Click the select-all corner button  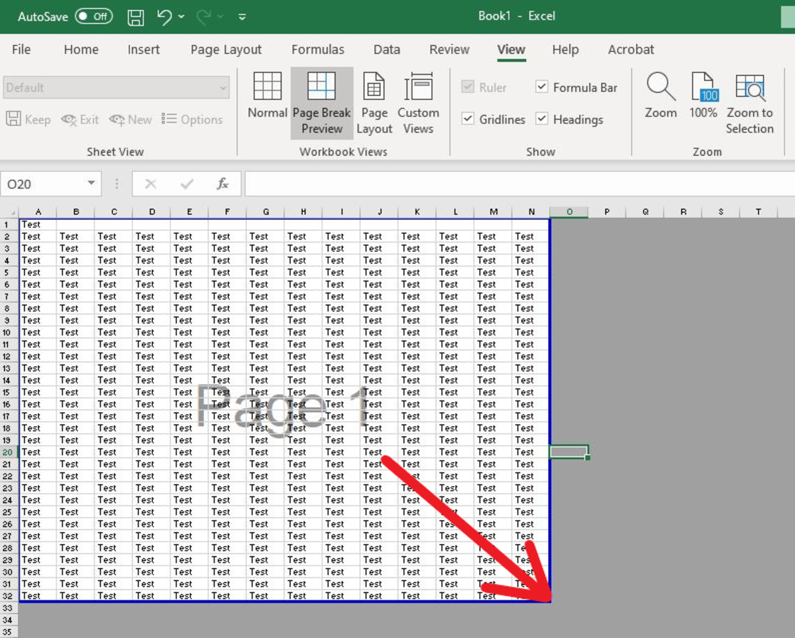tap(9, 212)
